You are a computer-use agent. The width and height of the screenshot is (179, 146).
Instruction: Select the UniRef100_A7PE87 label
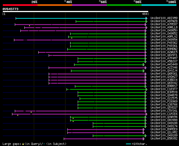(164, 24)
